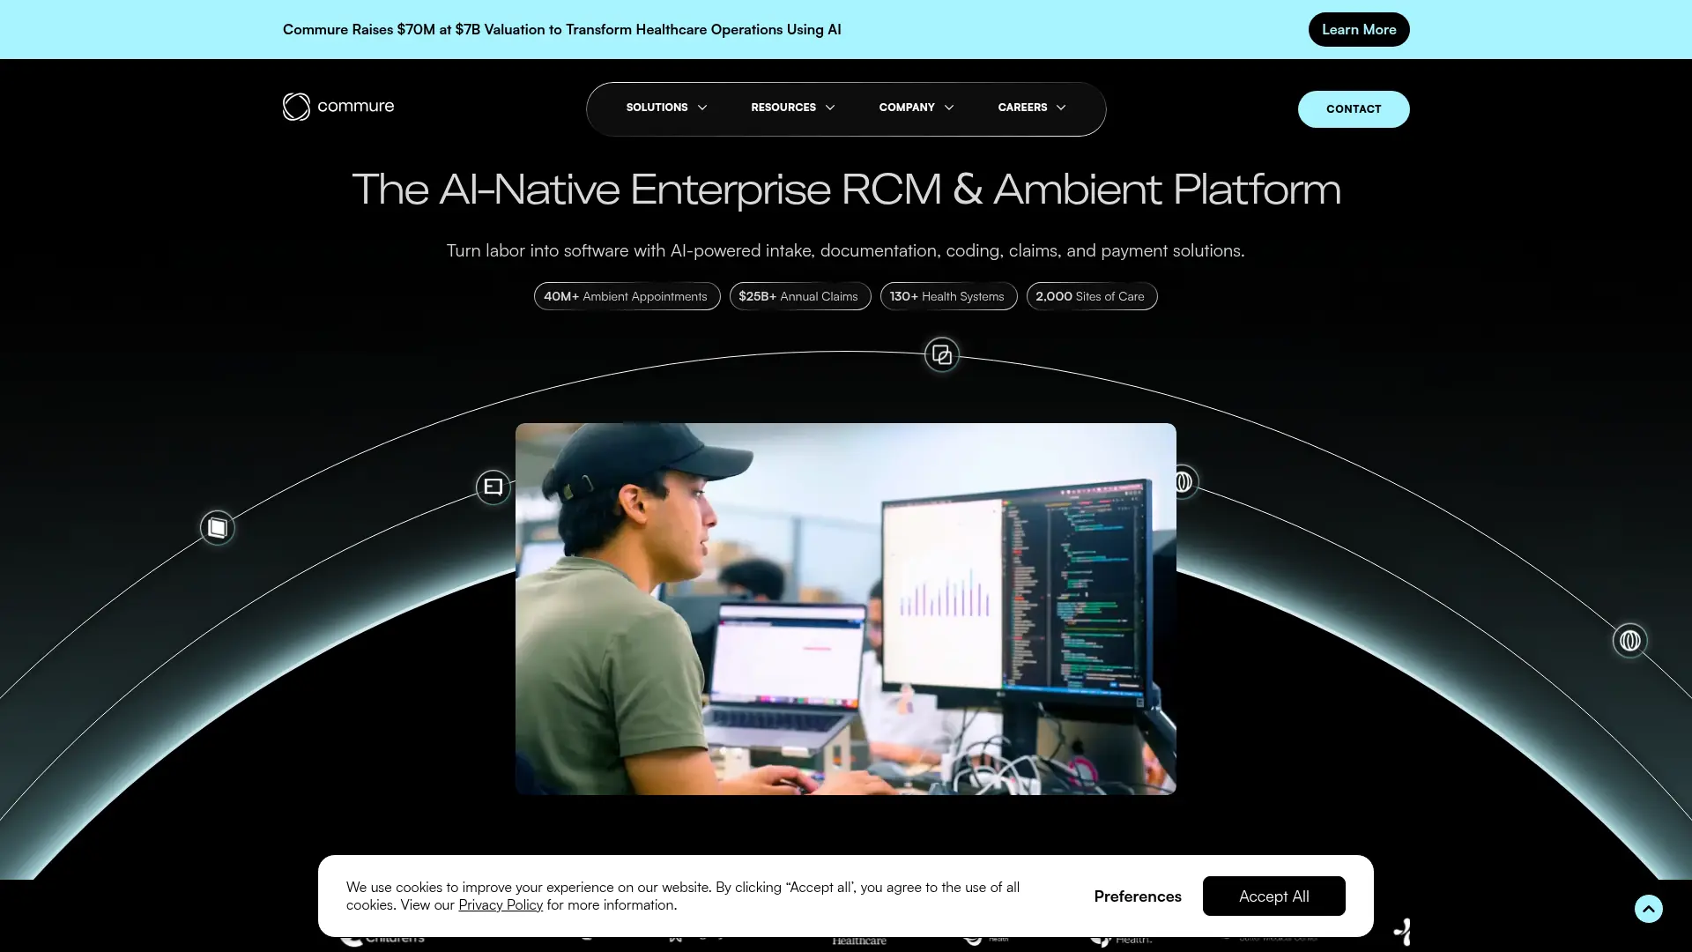This screenshot has width=1692, height=952.
Task: Click the 'Turn labor into software' subheading
Action: 845,250
